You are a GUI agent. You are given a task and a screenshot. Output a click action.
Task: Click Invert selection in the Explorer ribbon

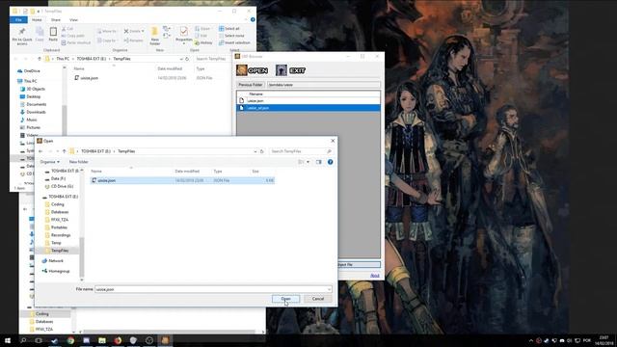click(234, 42)
